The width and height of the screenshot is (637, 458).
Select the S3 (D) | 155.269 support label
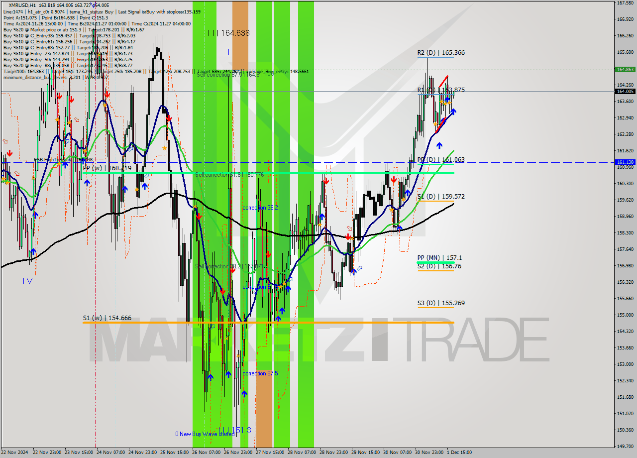point(441,303)
